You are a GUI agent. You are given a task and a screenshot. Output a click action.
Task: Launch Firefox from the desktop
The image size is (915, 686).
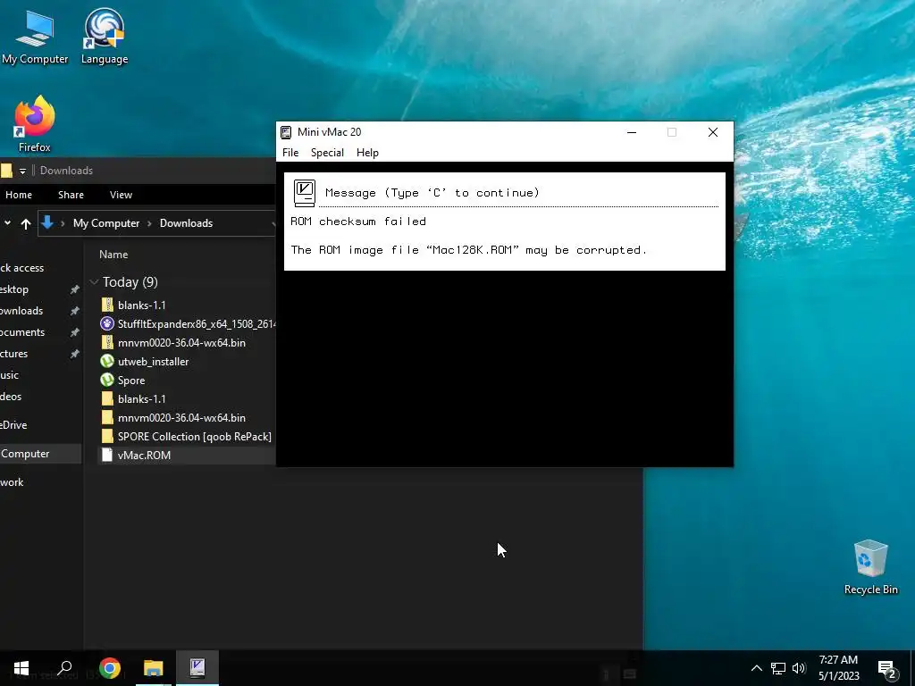tap(35, 124)
